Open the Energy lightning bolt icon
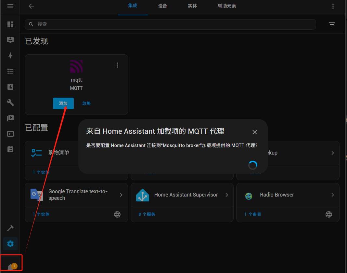Viewport: 347px width, 273px height. tap(10, 56)
